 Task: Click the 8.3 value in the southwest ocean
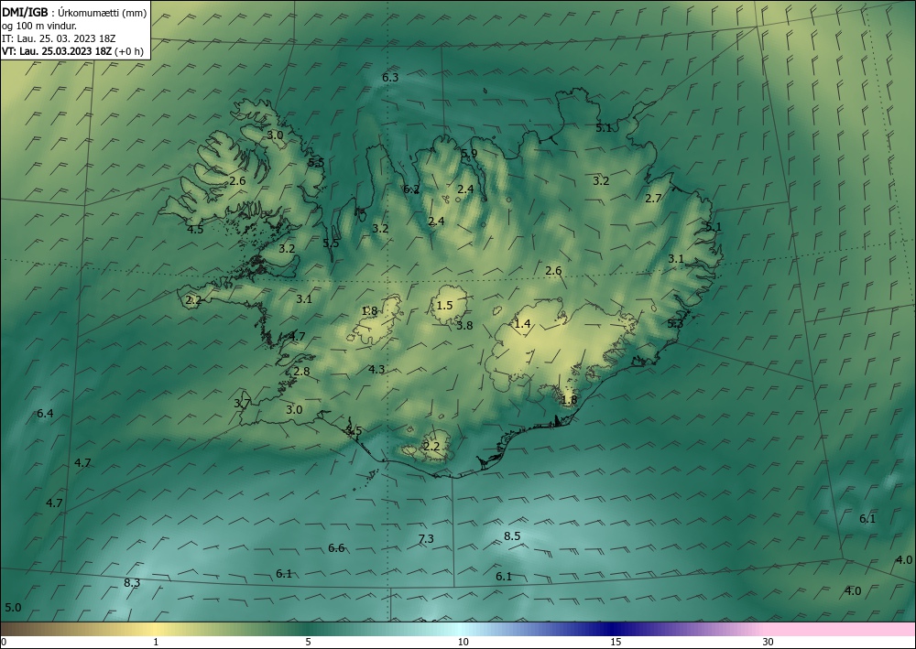pos(132,582)
